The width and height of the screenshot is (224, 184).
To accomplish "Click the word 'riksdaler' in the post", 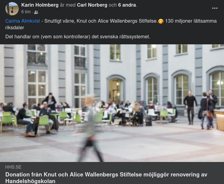I will [x=15, y=28].
